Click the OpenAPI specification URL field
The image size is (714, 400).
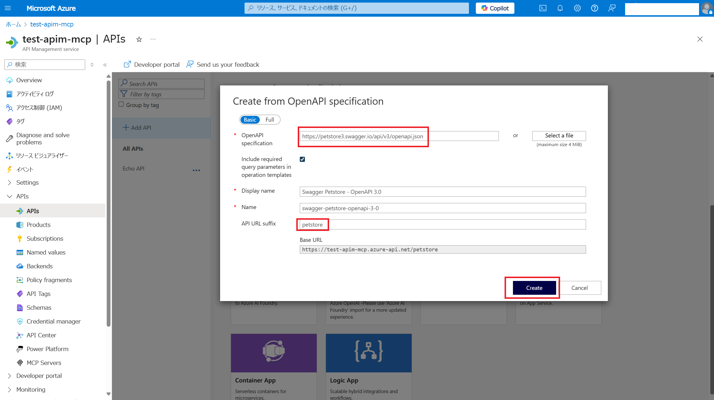399,136
